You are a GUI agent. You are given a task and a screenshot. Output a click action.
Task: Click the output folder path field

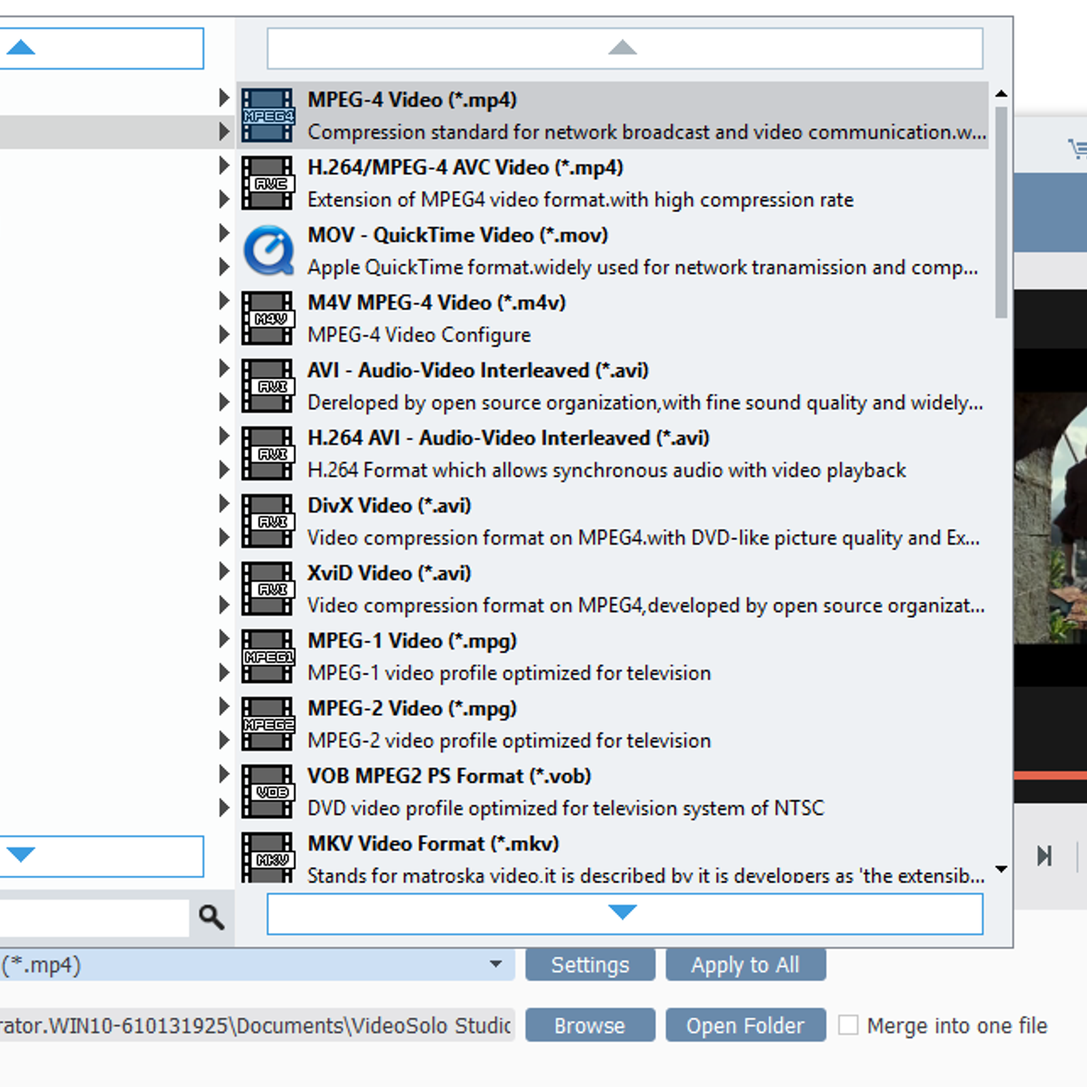[257, 1025]
